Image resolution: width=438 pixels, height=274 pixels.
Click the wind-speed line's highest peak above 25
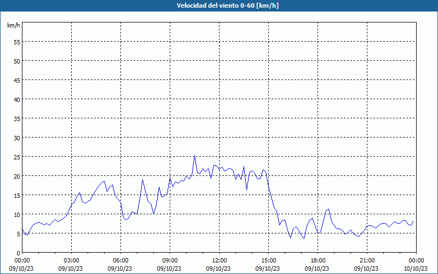194,156
